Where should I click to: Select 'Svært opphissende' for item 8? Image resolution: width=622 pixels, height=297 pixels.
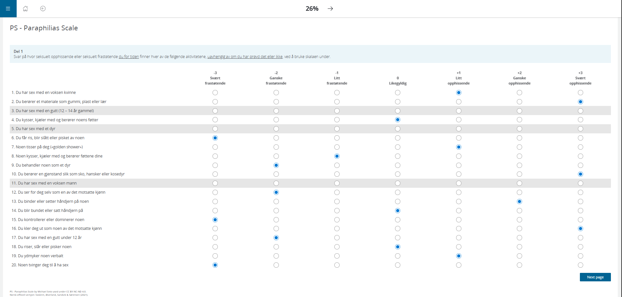click(x=580, y=156)
